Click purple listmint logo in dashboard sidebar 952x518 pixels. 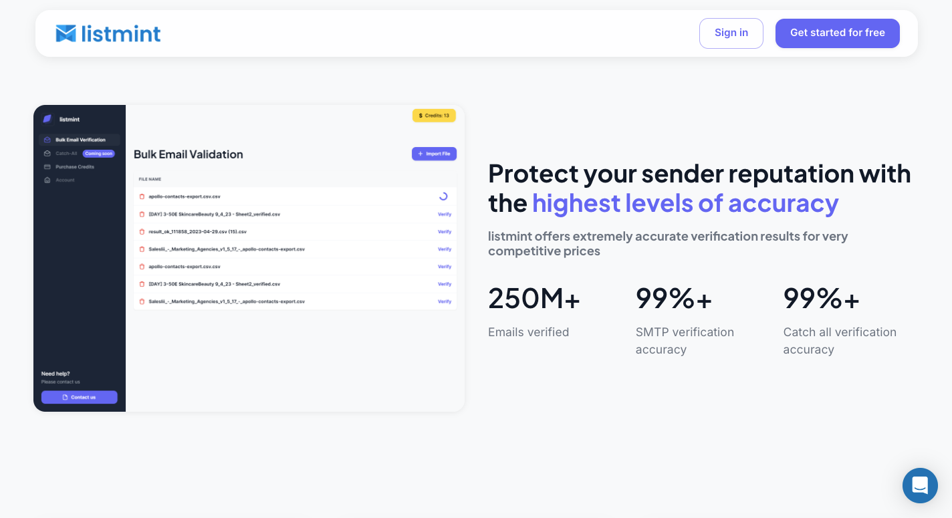click(47, 119)
